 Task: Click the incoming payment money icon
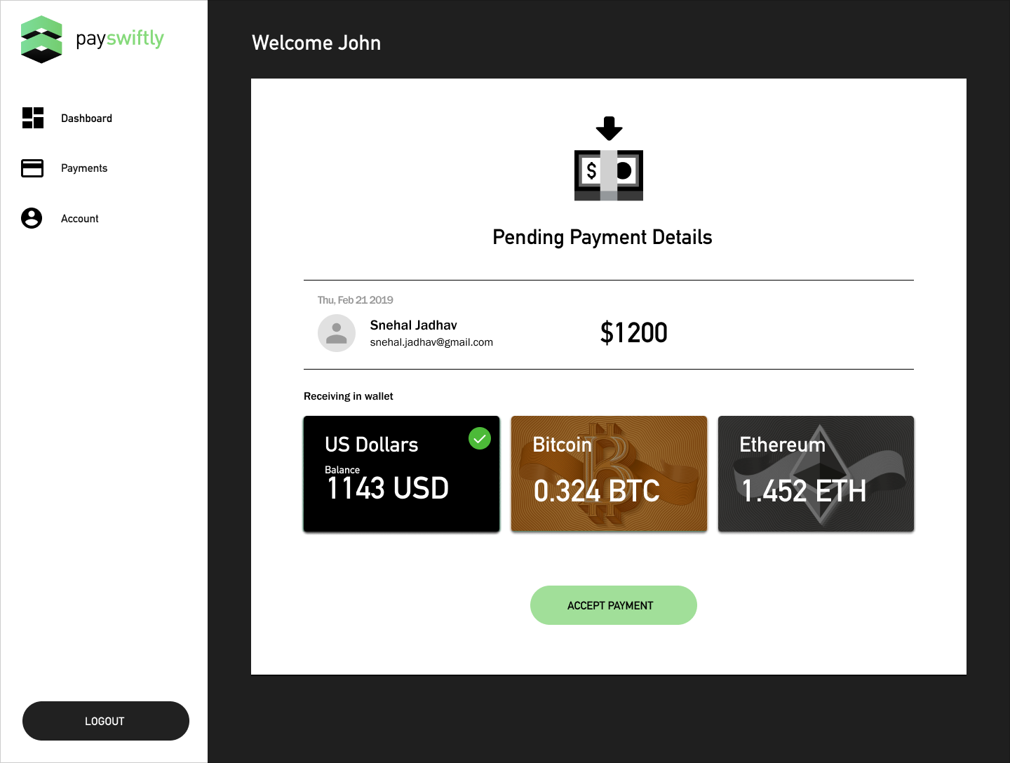(x=608, y=159)
